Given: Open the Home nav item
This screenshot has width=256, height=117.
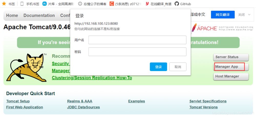Looking at the screenshot, I should [12, 16].
